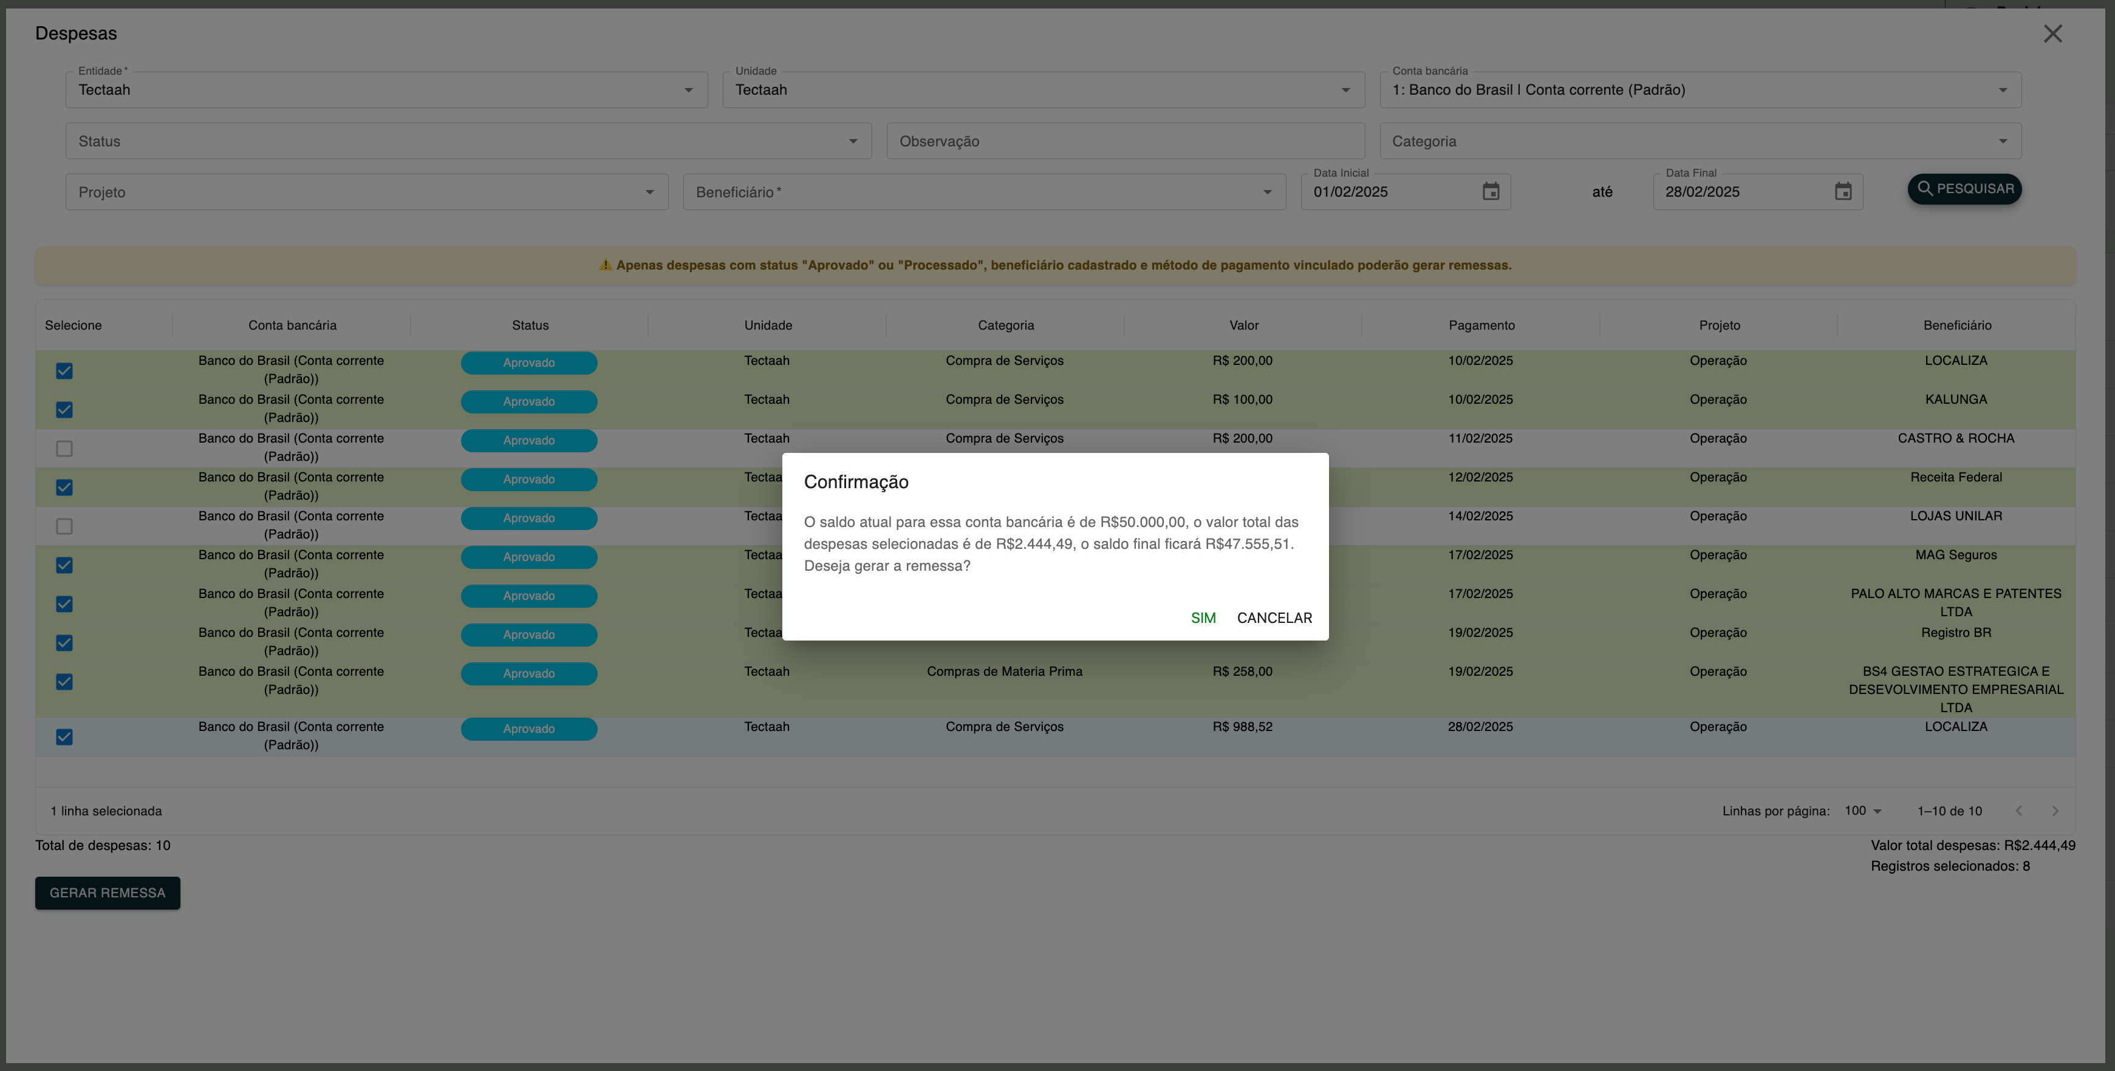The height and width of the screenshot is (1071, 2115).
Task: Close the Despesas dialog with X
Action: coord(2052,33)
